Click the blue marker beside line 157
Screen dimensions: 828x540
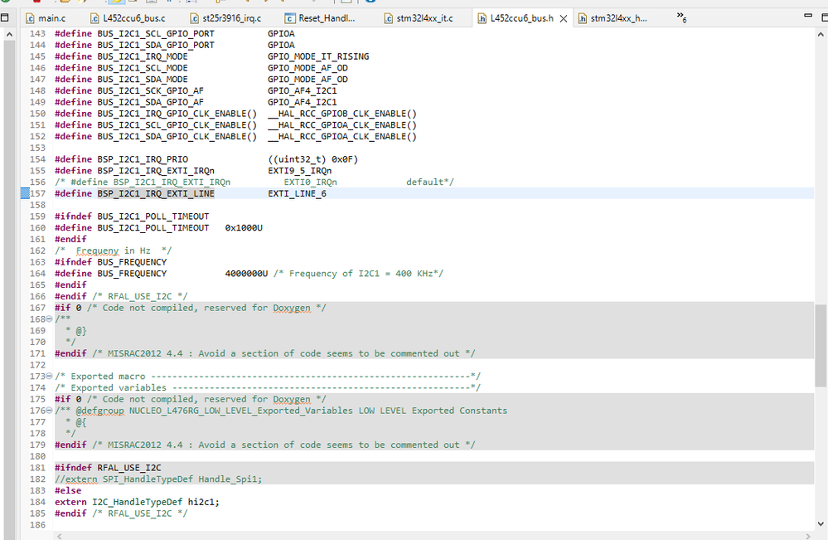25,193
